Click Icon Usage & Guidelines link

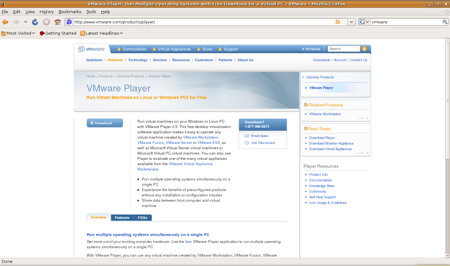click(328, 203)
